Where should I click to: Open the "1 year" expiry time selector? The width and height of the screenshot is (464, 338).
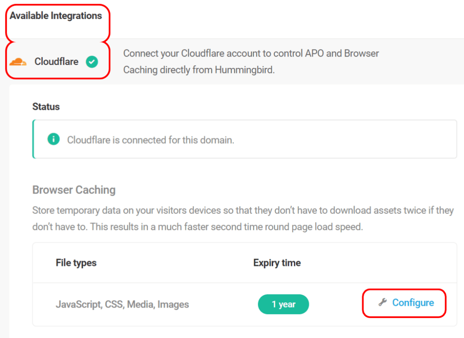pyautogui.click(x=283, y=304)
